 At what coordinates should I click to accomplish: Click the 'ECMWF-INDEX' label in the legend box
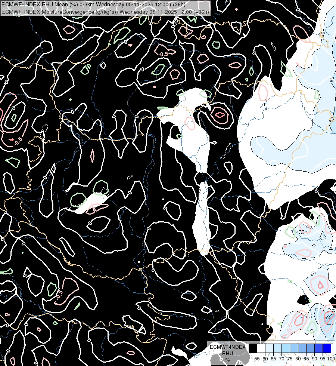[228, 347]
